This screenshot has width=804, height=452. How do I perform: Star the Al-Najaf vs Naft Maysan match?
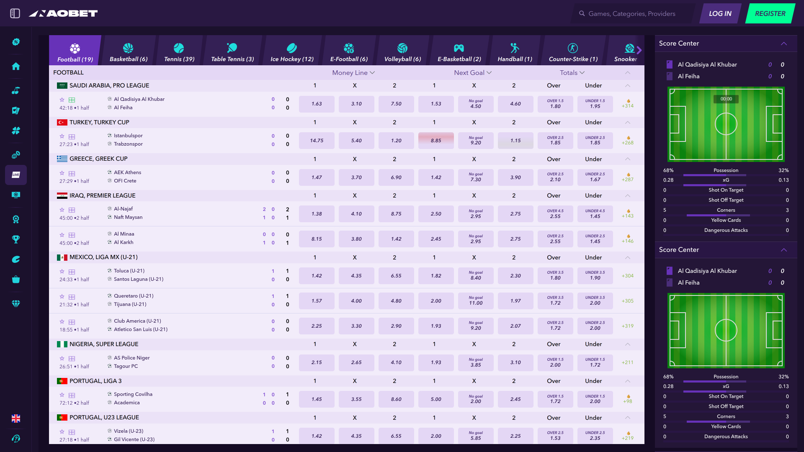(x=62, y=210)
